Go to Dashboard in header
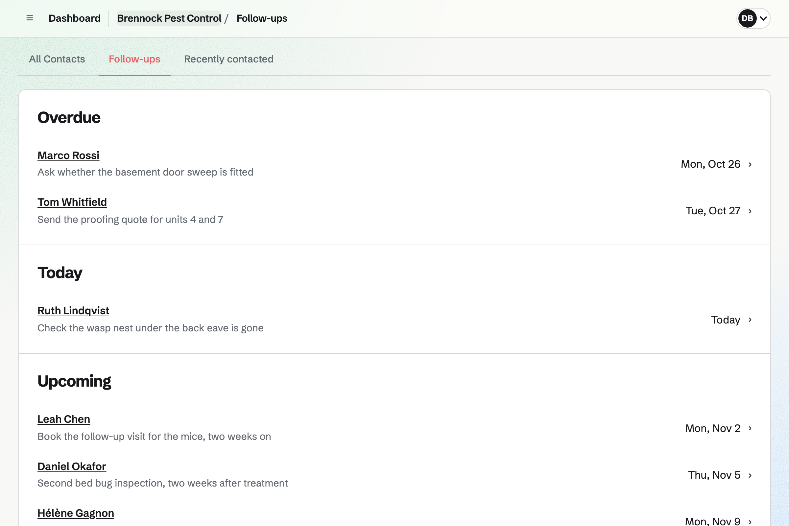 point(75,18)
